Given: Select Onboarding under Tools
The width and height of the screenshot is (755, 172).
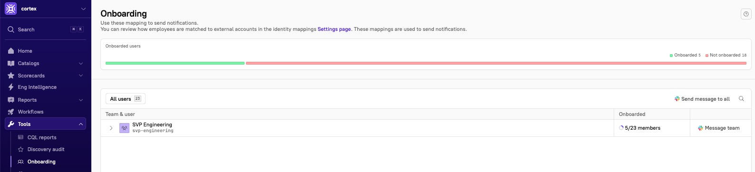Looking at the screenshot, I should [x=41, y=162].
